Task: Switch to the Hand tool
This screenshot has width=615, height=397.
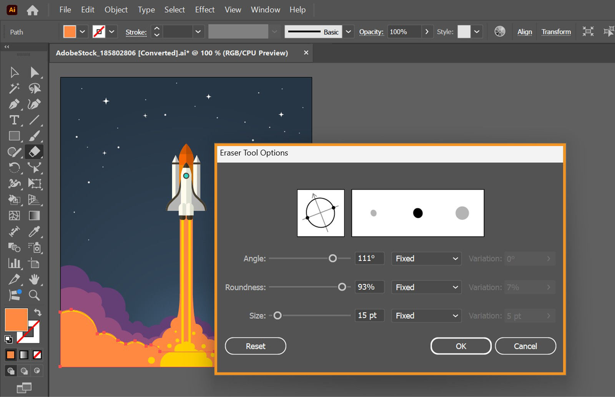Action: pos(35,279)
